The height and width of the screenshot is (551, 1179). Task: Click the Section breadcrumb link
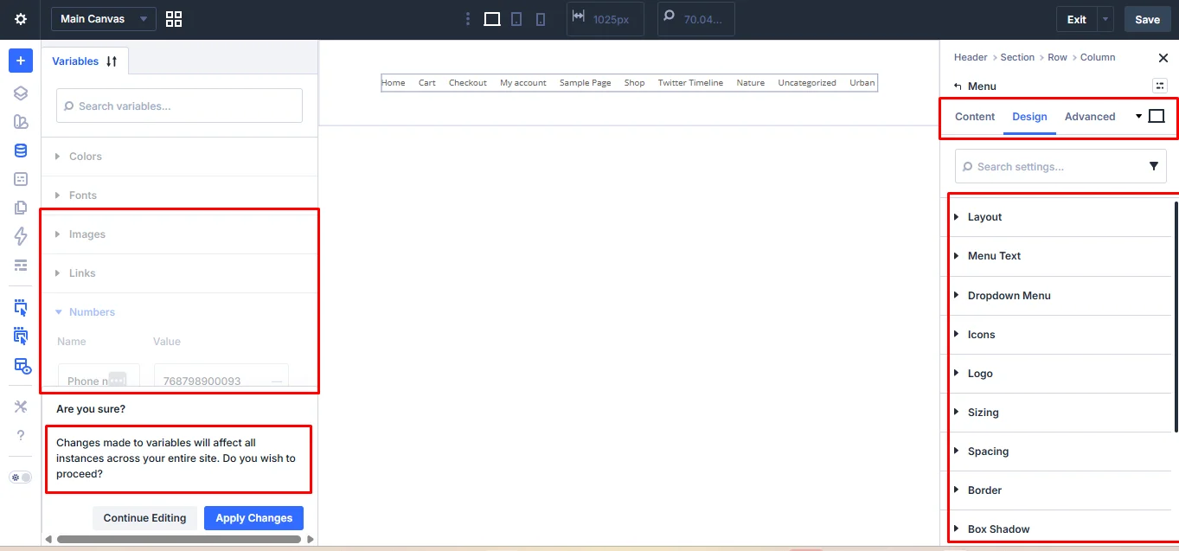coord(1017,57)
